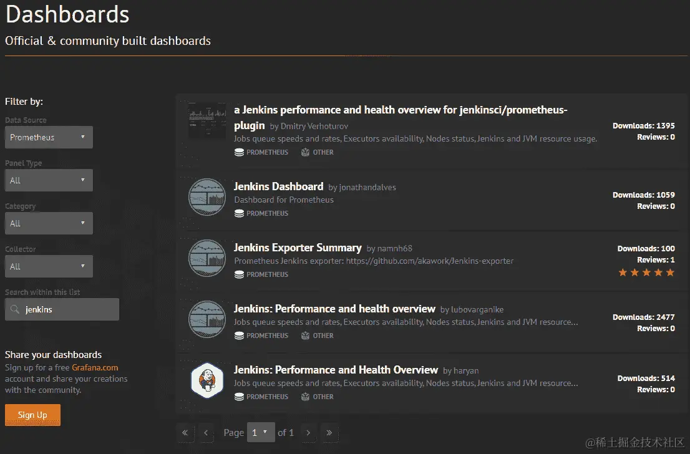Click 'Dashboard for Prometheus' description
The width and height of the screenshot is (690, 454).
click(284, 200)
